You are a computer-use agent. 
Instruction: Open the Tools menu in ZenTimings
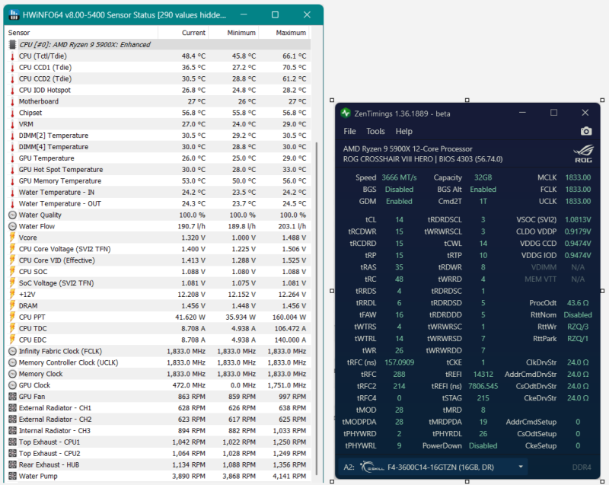click(375, 131)
